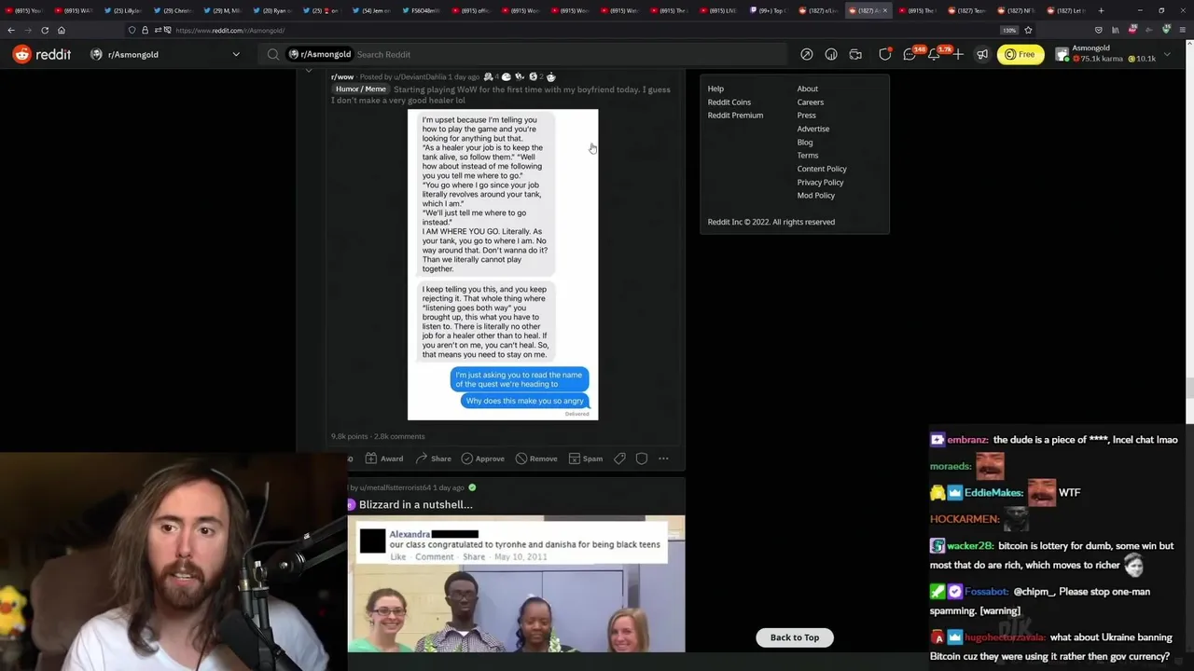Viewport: 1194px width, 671px height.
Task: Click the Back to Top button
Action: 795,637
